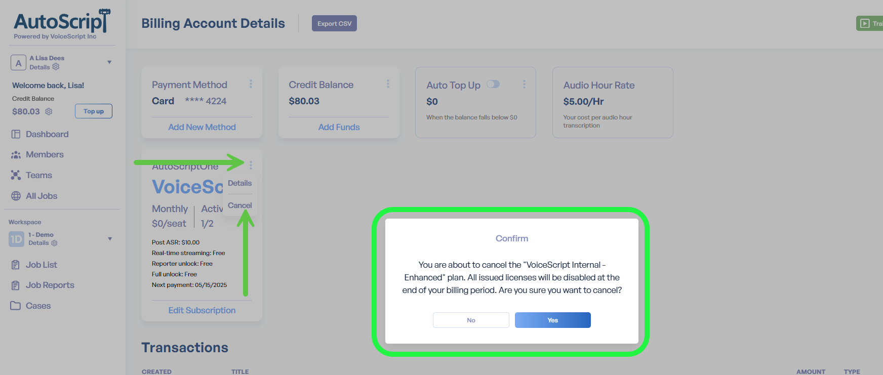The image size is (883, 375).
Task: Click Real-time streaming: Free text
Action: 188,253
